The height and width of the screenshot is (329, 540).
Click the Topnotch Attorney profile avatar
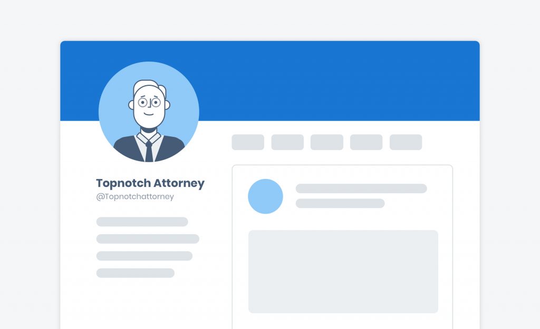[x=149, y=112]
